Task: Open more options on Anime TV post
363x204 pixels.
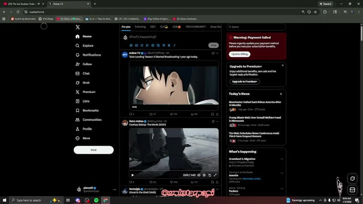Action: coord(217,53)
